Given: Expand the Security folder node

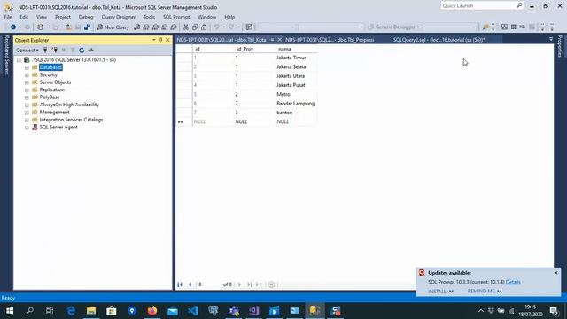Looking at the screenshot, I should tap(27, 75).
